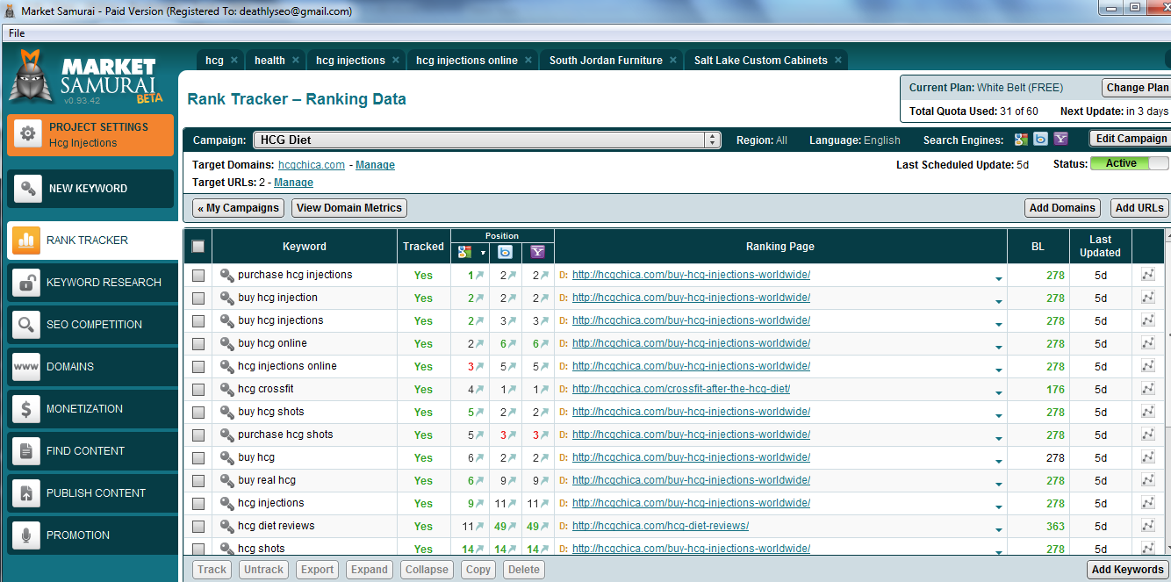Check the buy hcg row
Screen dimensions: 1171x582
[198, 458]
